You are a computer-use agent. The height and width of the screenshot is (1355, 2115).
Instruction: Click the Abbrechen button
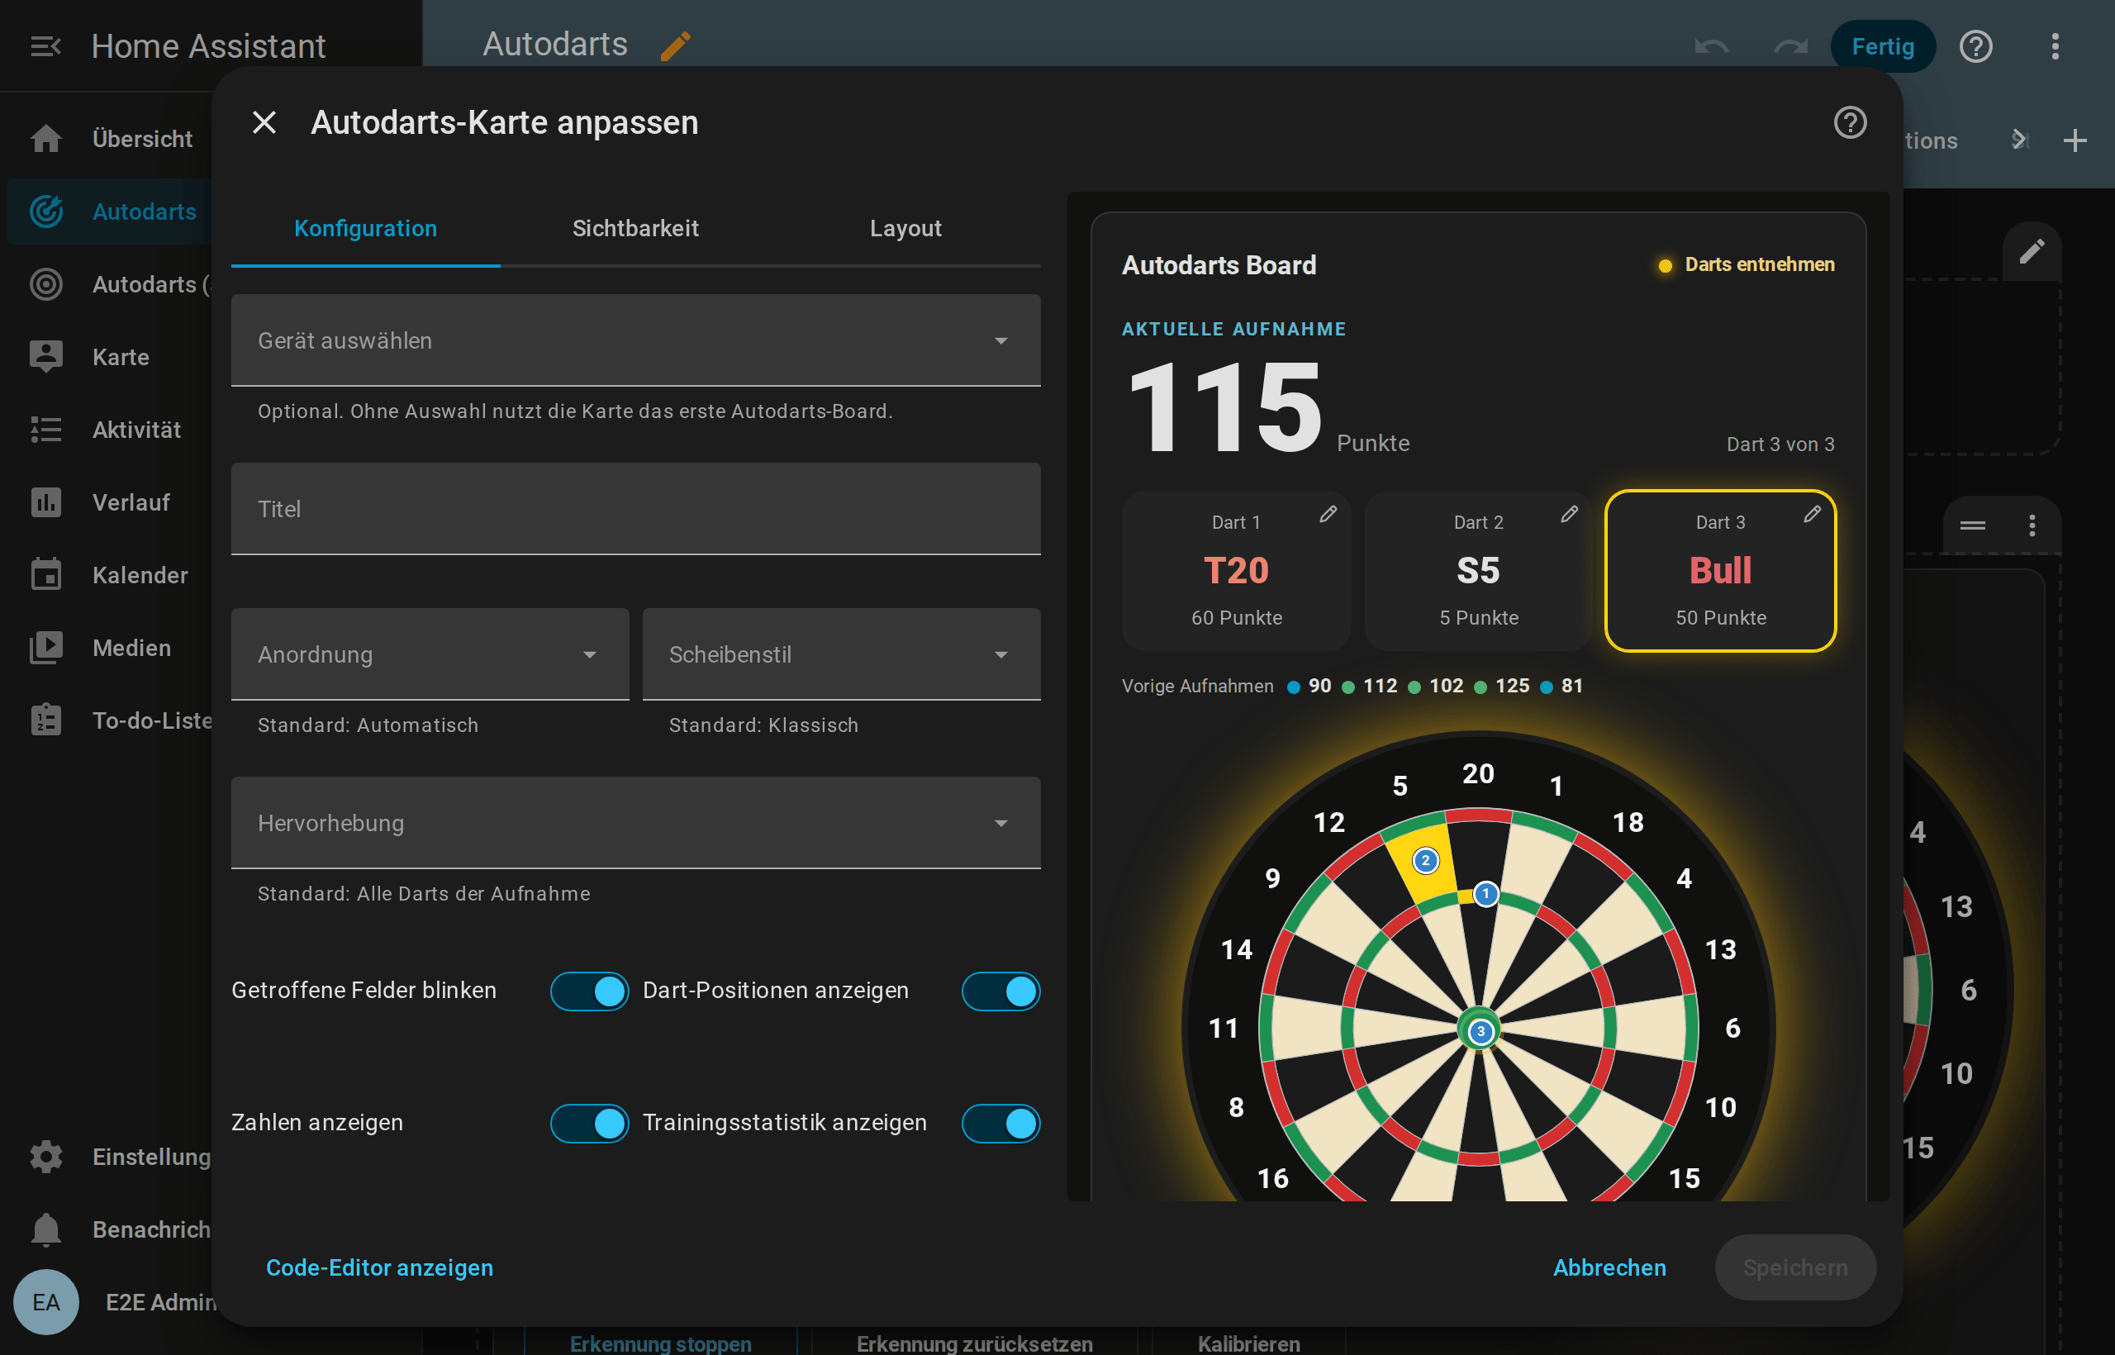pos(1609,1268)
